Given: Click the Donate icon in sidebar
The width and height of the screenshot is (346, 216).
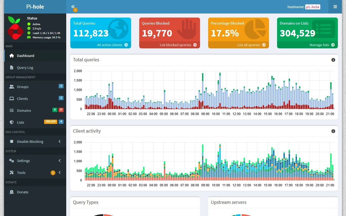Looking at the screenshot, I should click(x=12, y=192).
